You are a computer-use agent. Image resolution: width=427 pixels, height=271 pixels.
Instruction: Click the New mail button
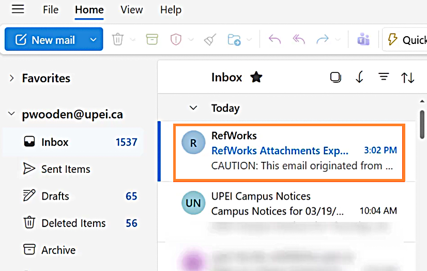(45, 40)
